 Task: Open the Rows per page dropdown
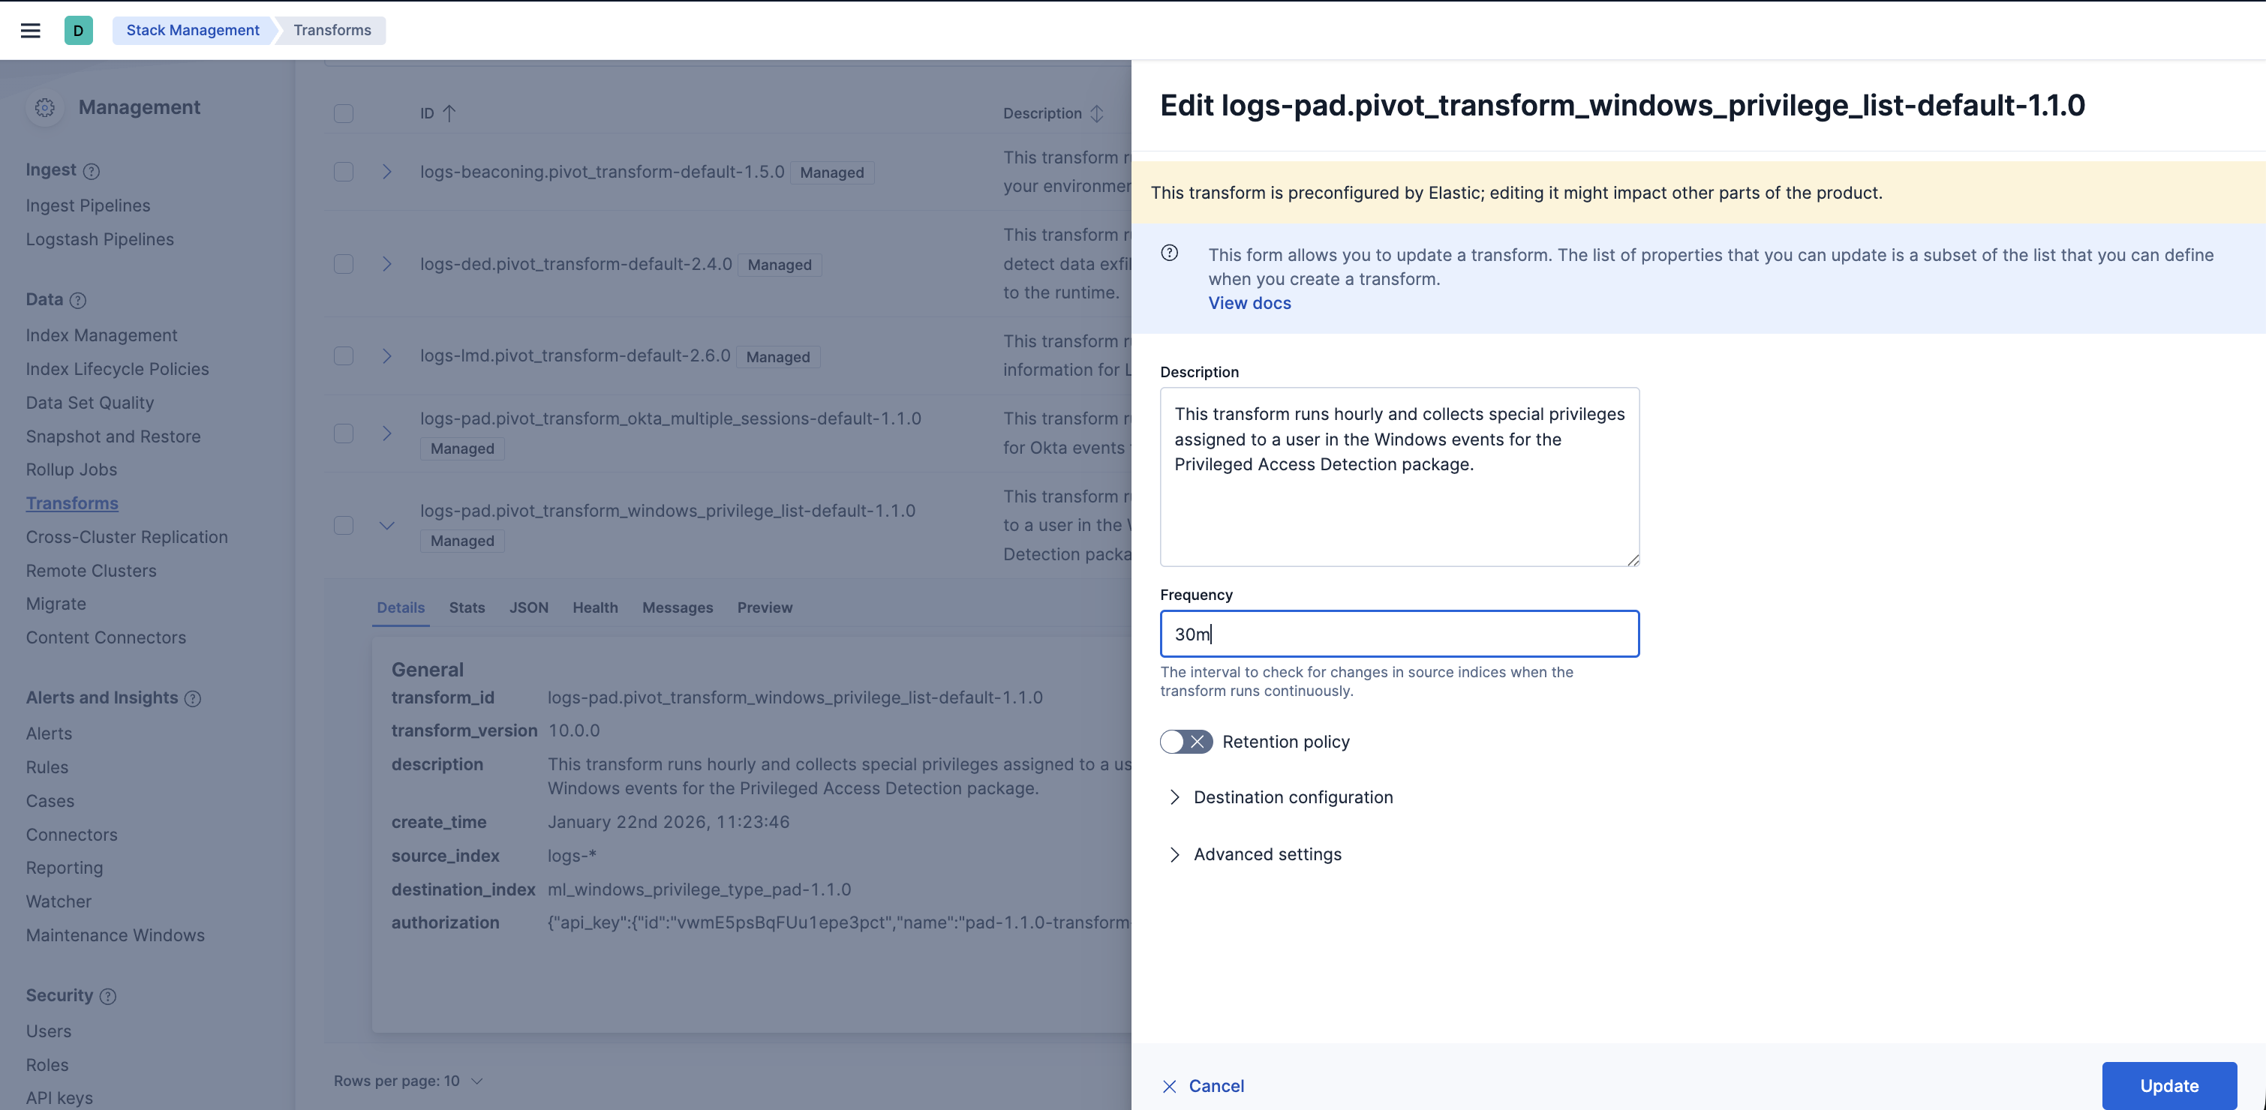click(408, 1081)
